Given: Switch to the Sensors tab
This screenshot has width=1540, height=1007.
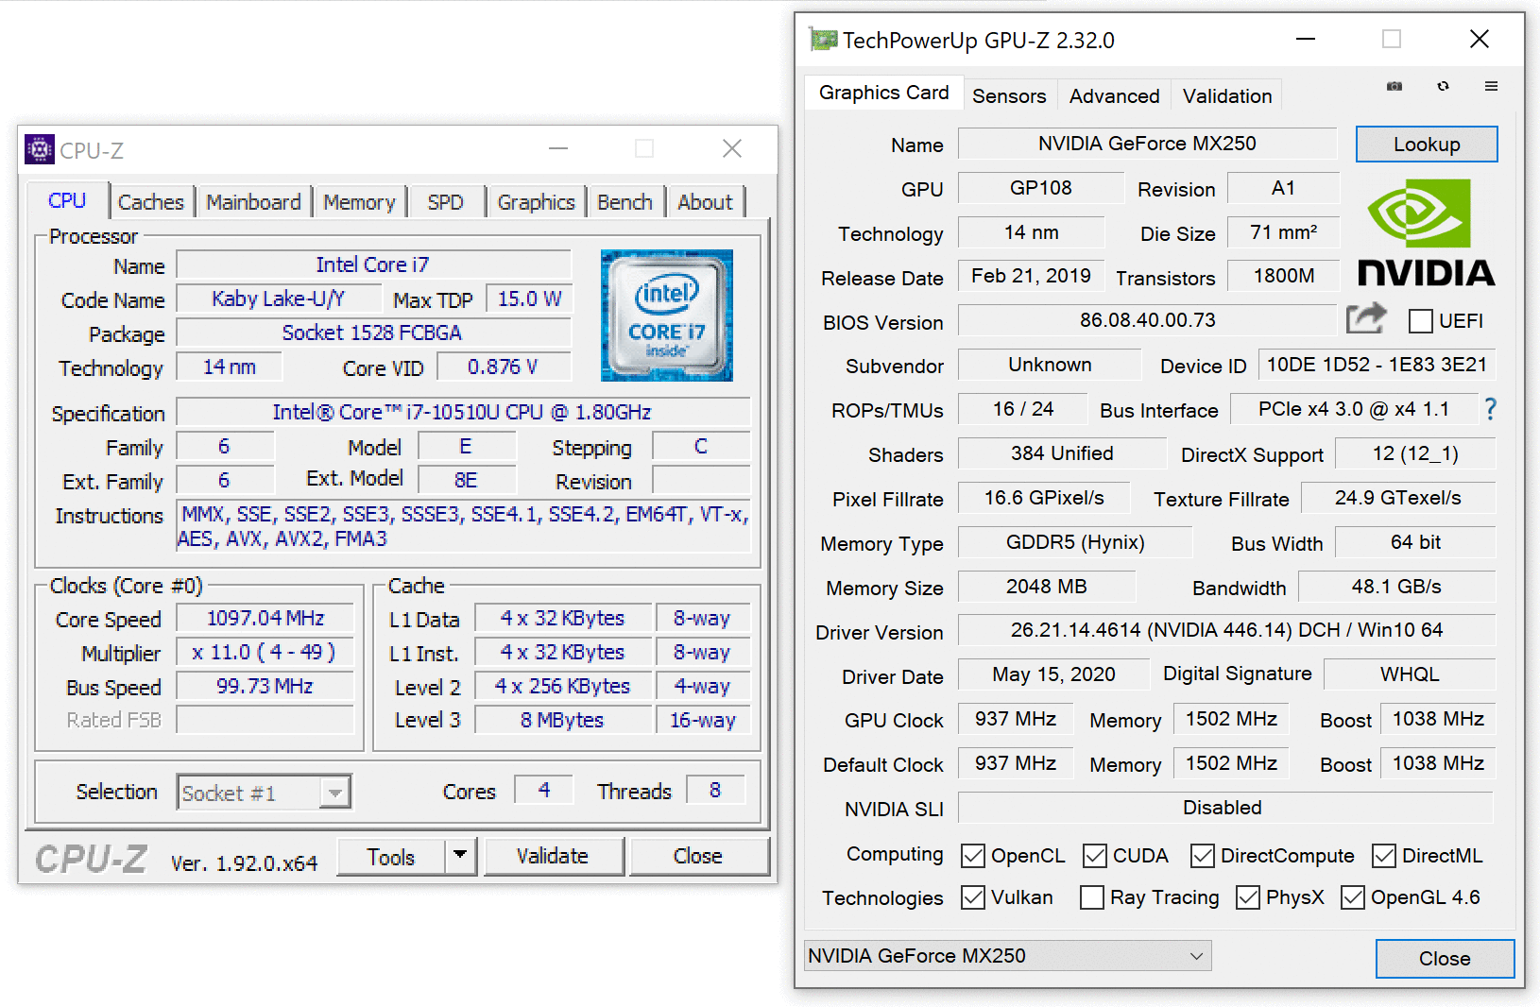Looking at the screenshot, I should coord(1008,96).
